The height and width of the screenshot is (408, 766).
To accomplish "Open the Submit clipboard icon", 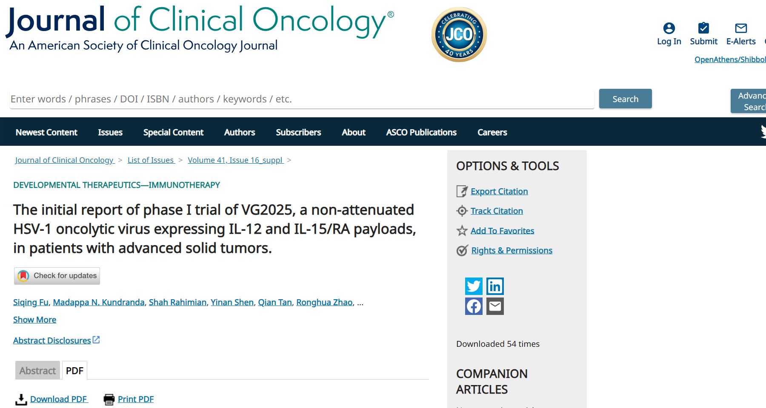I will click(x=703, y=28).
